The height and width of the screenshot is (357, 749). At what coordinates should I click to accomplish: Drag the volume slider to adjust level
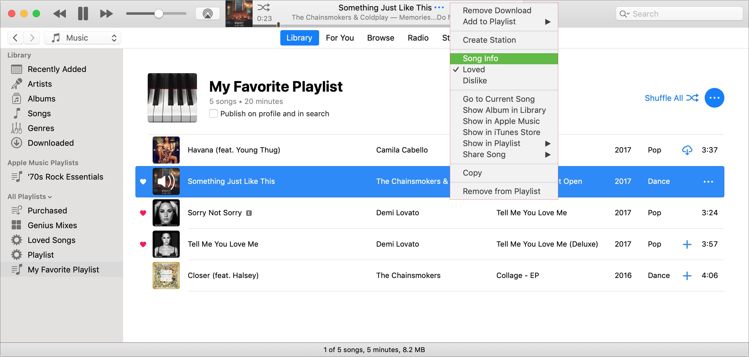pos(157,14)
